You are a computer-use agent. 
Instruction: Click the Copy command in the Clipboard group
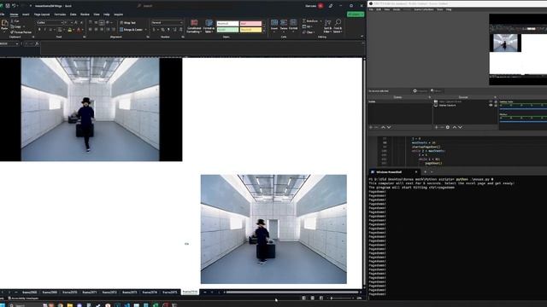click(15, 26)
